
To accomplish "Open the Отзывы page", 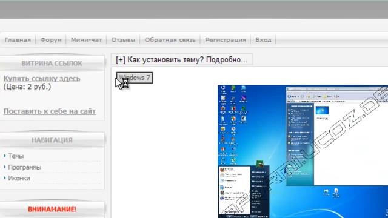I will (123, 40).
